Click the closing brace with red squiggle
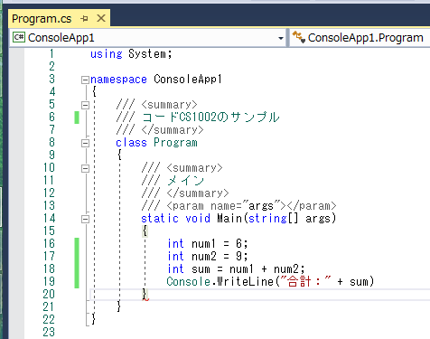Viewport: 430px width, 339px height. (145, 295)
